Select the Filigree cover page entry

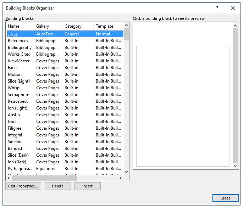[15, 128]
